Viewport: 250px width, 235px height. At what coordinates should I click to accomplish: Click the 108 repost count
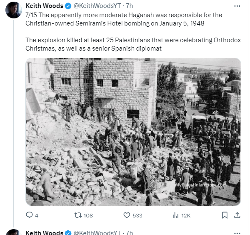(88, 215)
